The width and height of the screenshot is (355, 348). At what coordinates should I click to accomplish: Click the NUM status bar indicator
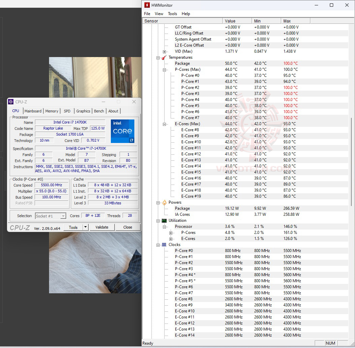330,343
